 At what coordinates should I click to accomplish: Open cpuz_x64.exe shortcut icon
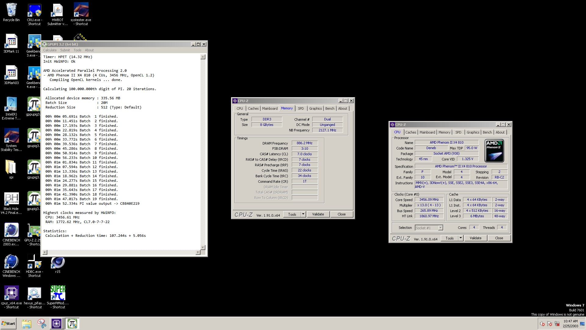[11, 297]
